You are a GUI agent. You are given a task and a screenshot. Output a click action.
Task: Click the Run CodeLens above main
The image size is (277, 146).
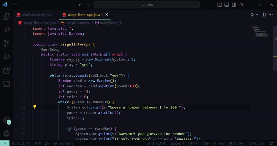[44, 49]
